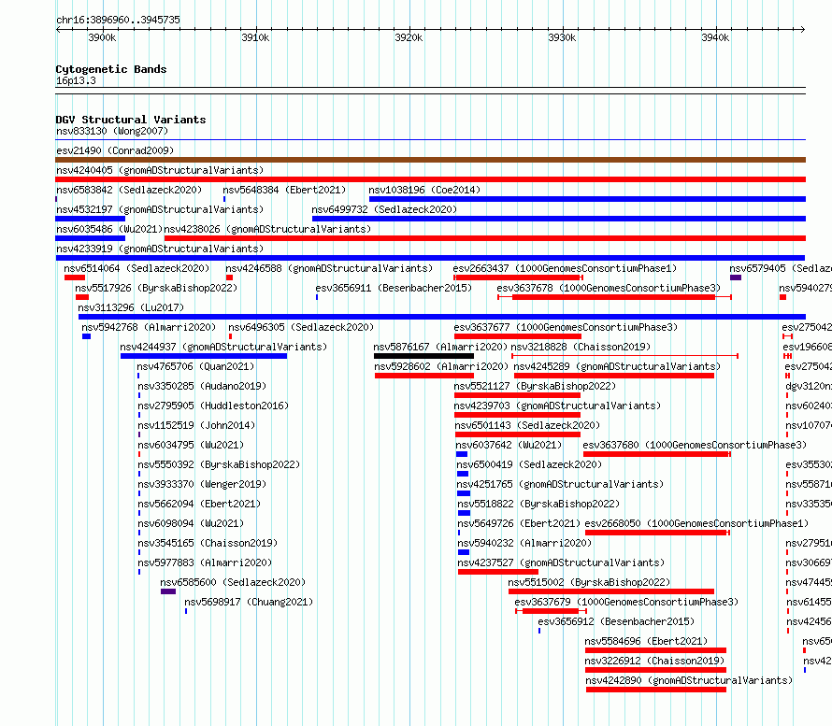Screen dimensions: 832x726
Task: Open nsv5517926 (ByrskaBishop2022) label
Action: 156,288
